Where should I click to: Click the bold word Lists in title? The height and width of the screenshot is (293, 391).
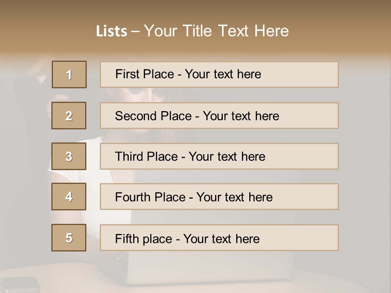pos(111,31)
